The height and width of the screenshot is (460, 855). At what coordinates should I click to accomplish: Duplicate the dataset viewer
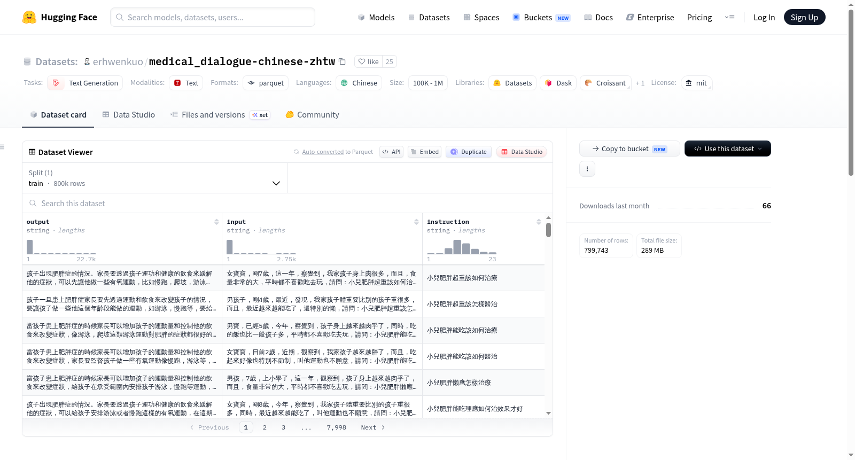[469, 152]
